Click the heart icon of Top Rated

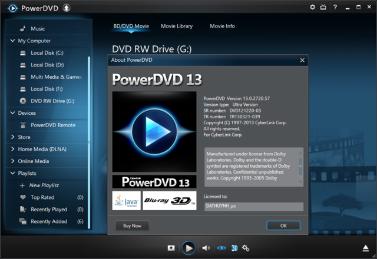[23, 197]
